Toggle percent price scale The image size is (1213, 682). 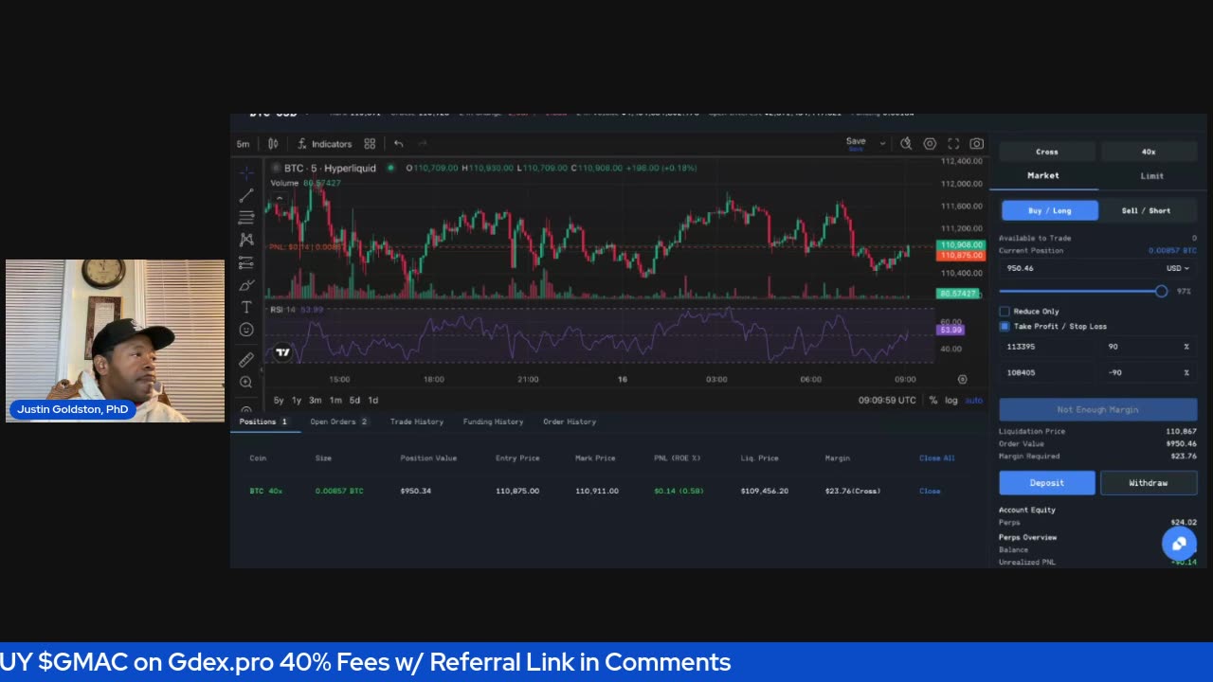[933, 401]
